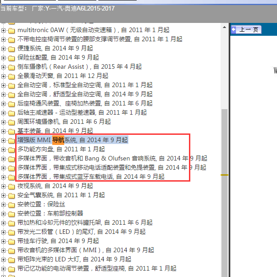Click folder icon of 倒车摄像机 row
Image resolution: width=277 pixels, height=277 pixels.
tap(11, 67)
